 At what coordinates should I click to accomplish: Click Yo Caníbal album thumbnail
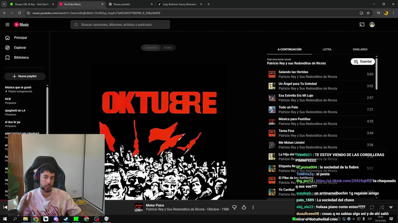click(272, 192)
